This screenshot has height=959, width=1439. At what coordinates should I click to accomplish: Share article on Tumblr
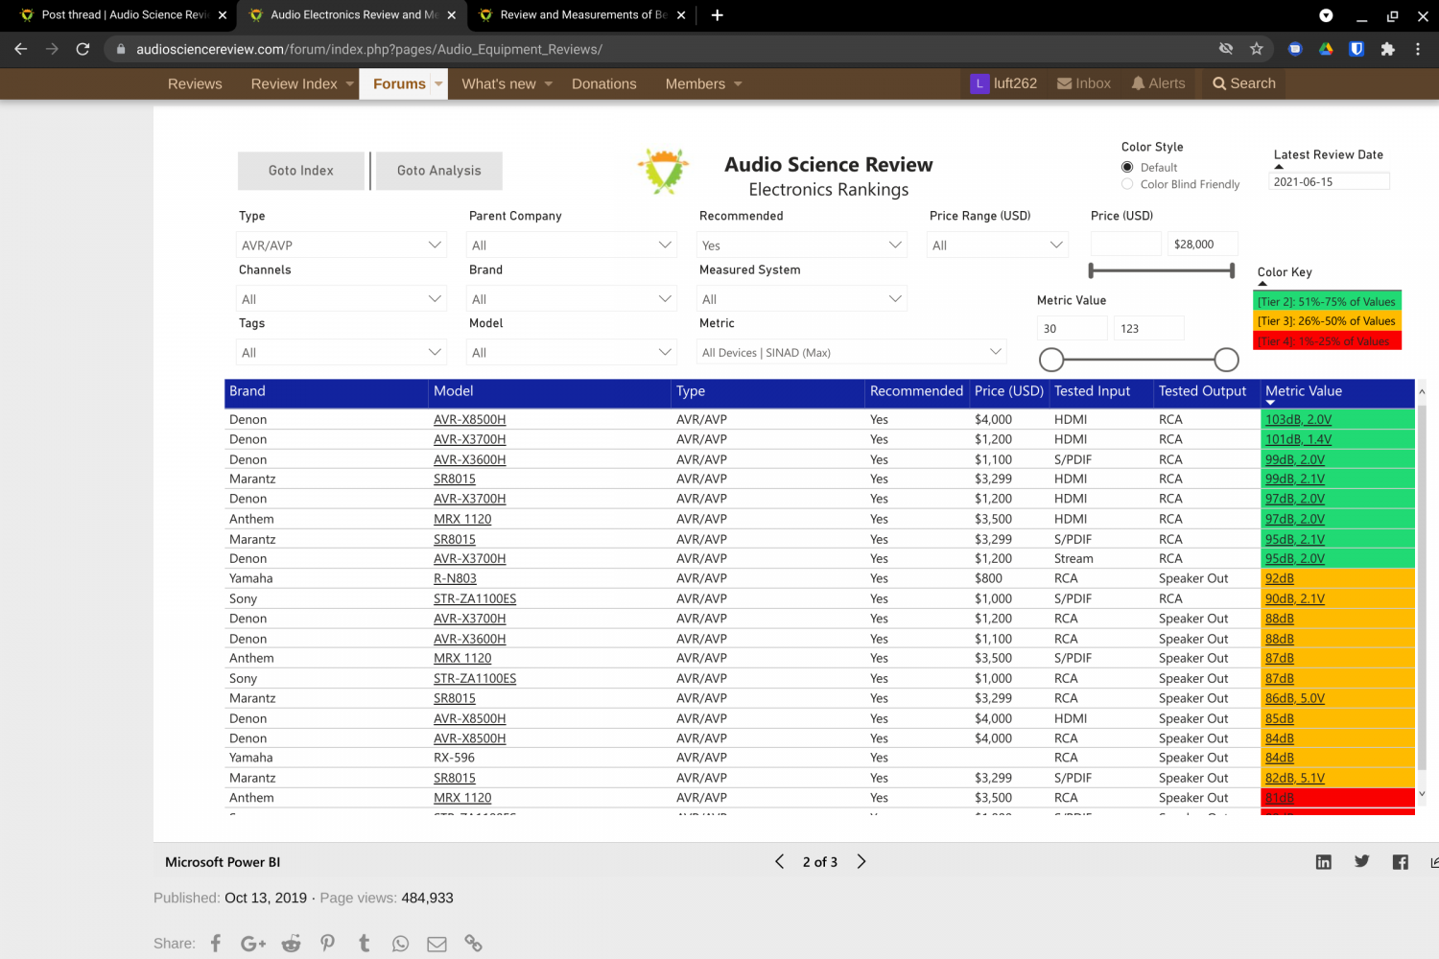365,944
